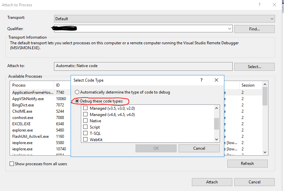Select Debug these code types radio button

coord(77,101)
